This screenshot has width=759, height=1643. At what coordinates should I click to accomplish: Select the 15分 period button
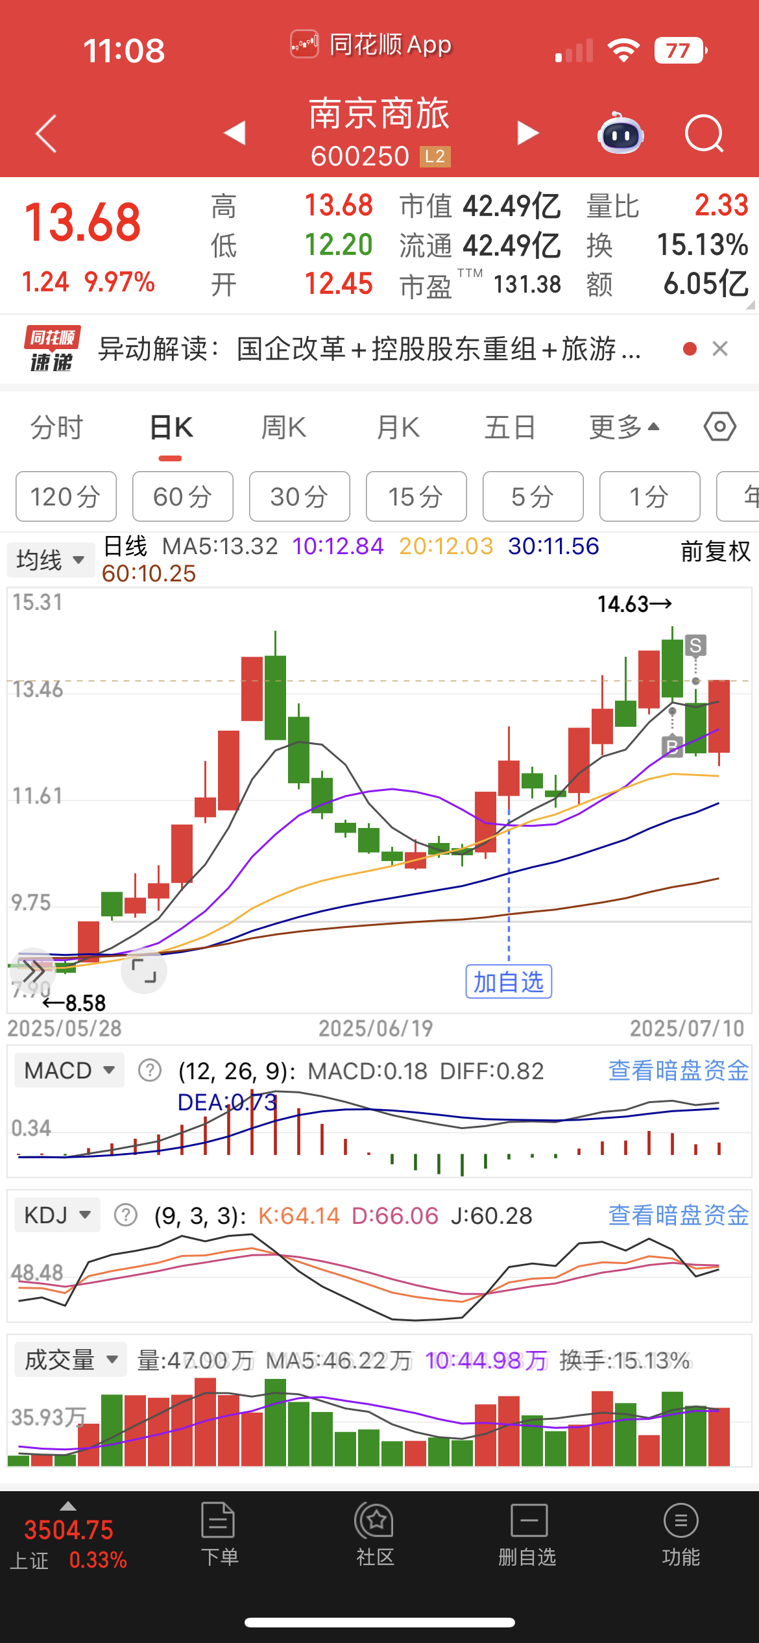(x=416, y=496)
